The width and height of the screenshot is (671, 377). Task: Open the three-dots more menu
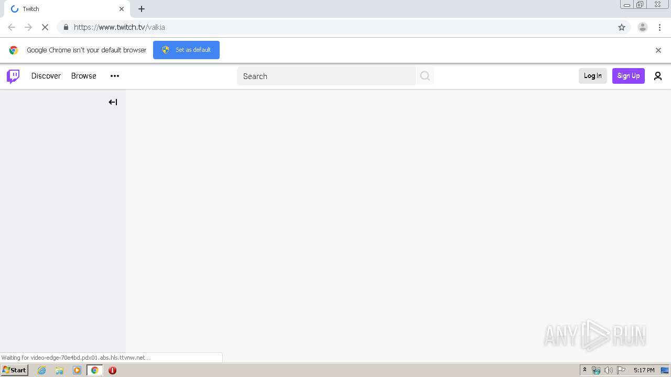point(115,76)
